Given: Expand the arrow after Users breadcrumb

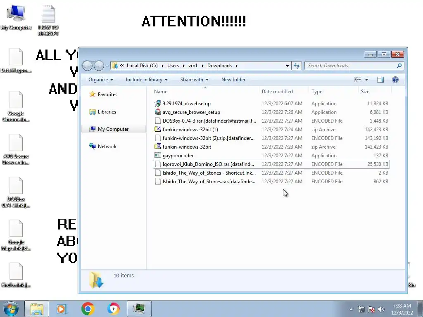Looking at the screenshot, I should [x=183, y=66].
